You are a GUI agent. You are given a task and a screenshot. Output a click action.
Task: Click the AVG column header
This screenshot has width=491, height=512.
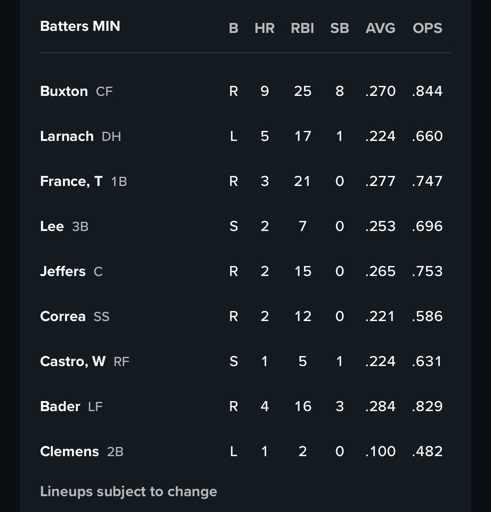pyautogui.click(x=380, y=28)
